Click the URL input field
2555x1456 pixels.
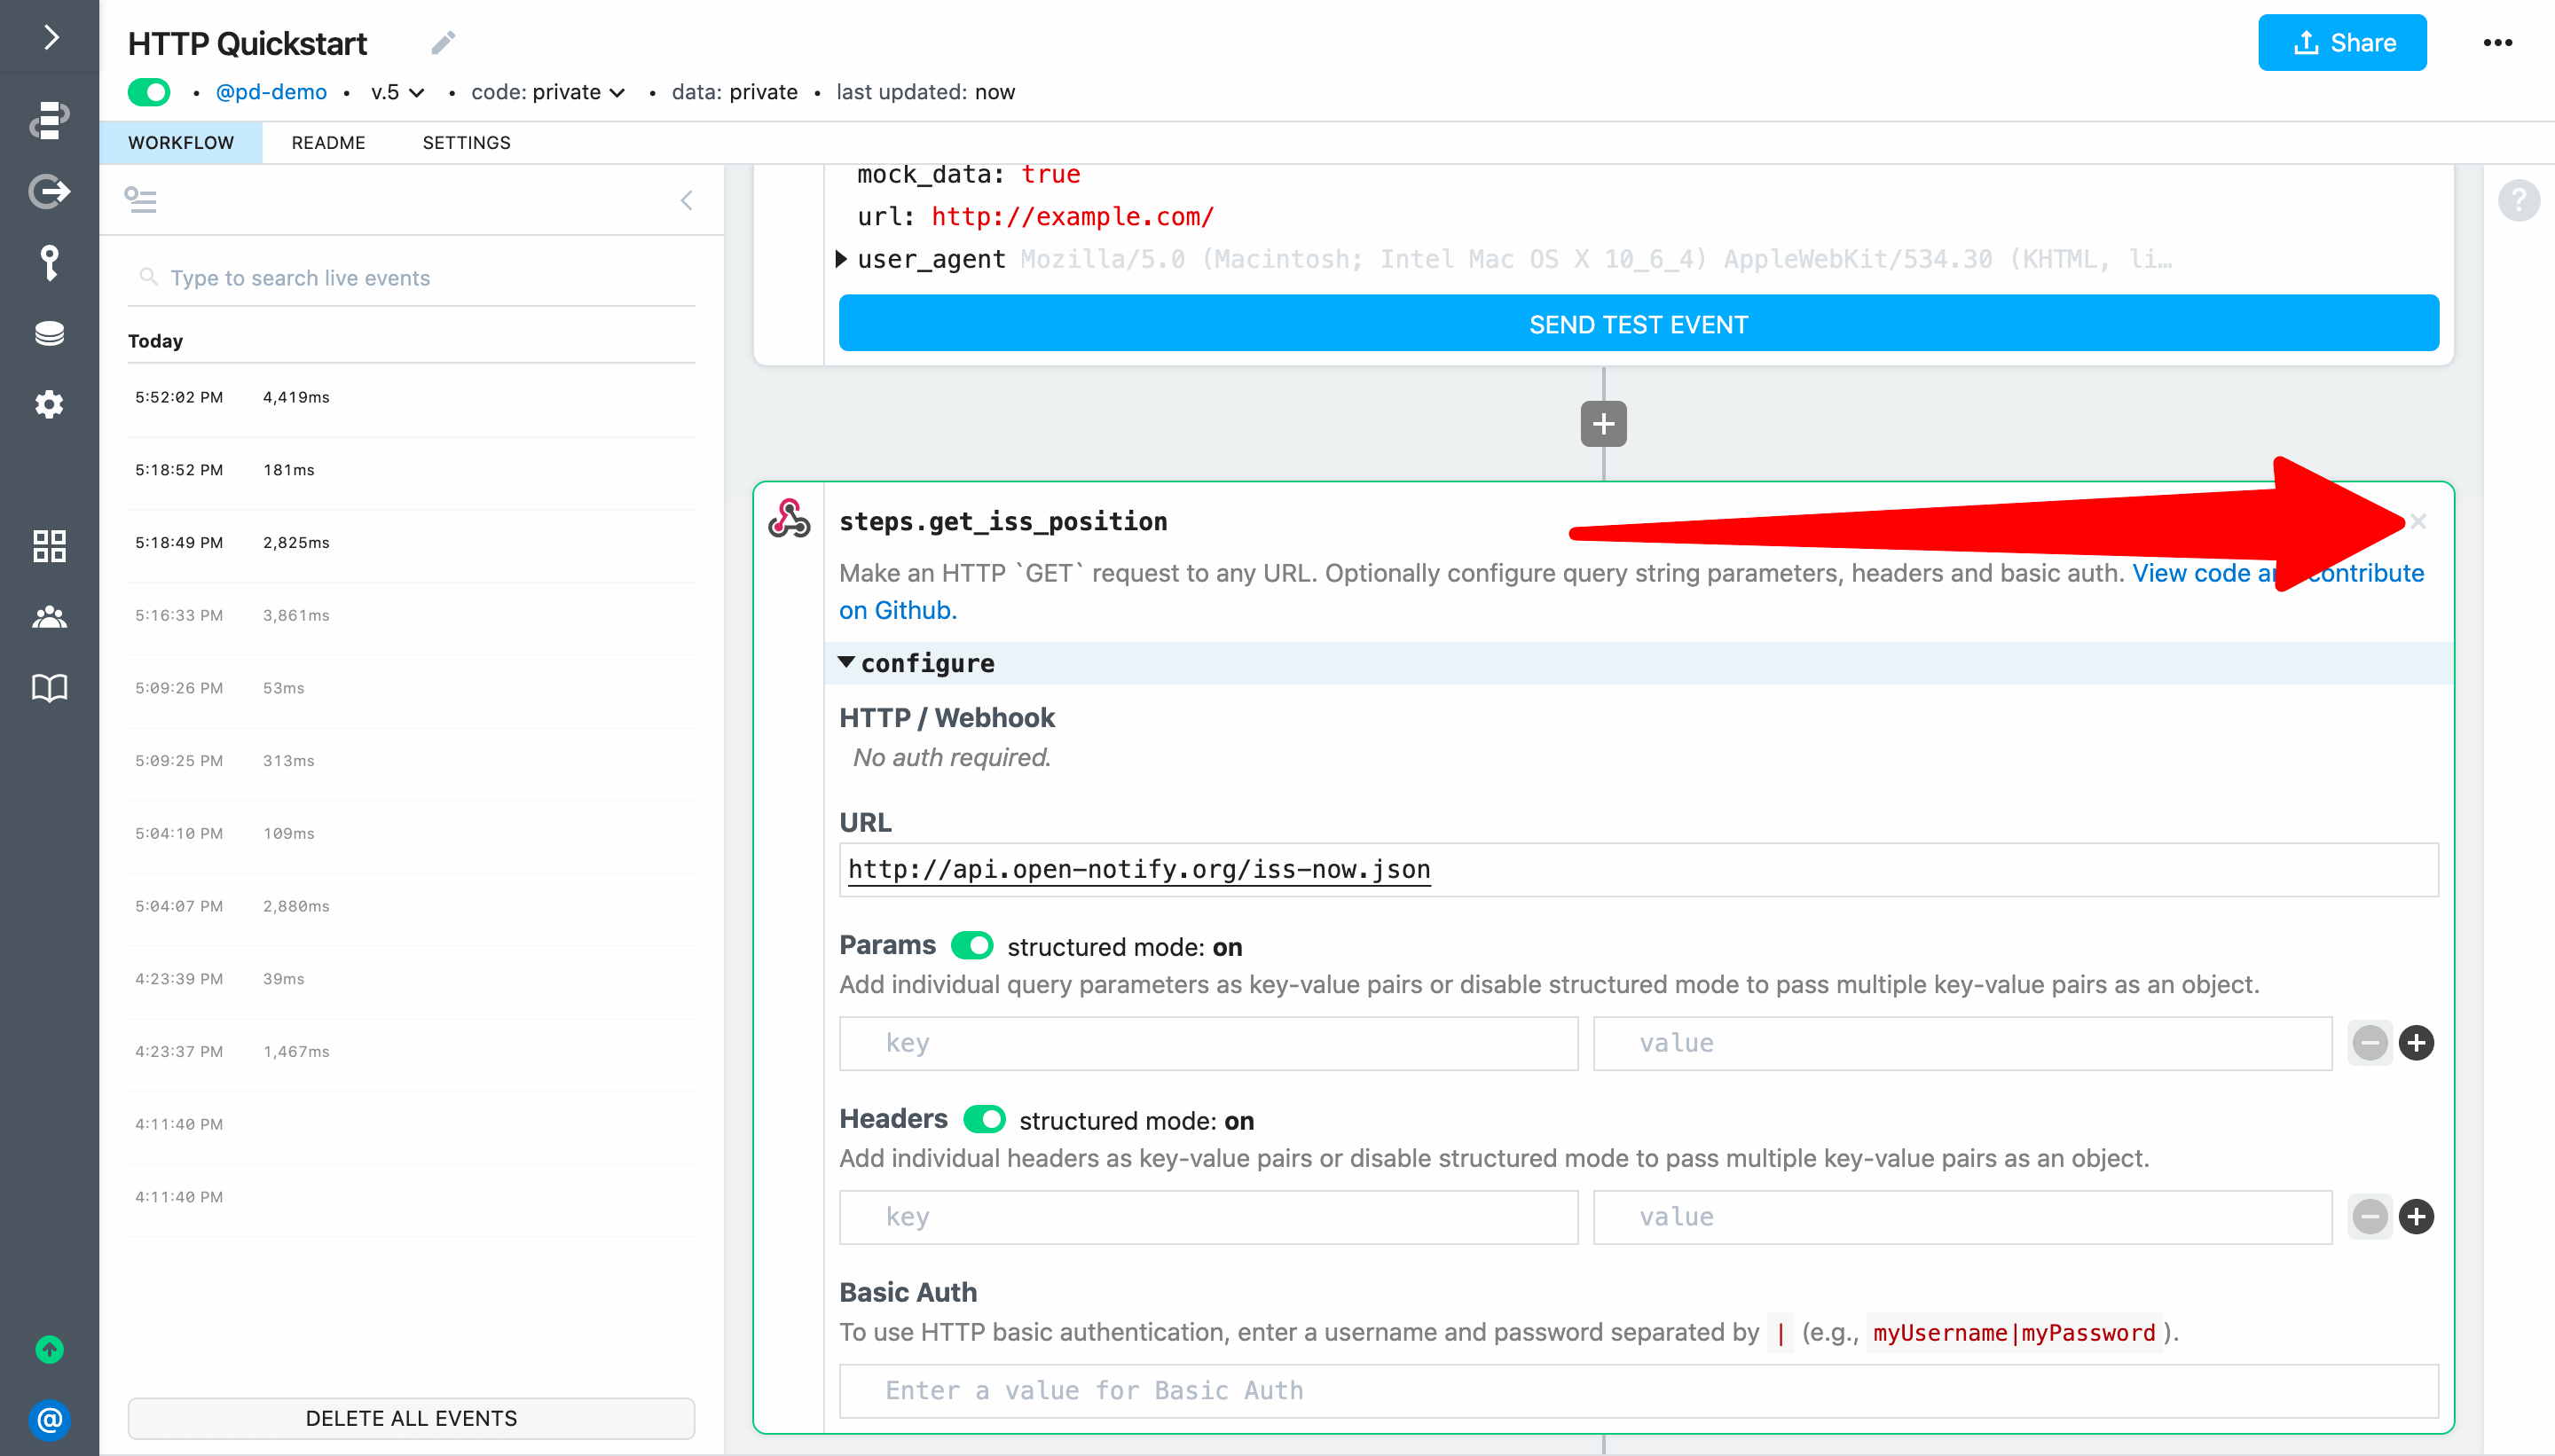(x=1638, y=870)
